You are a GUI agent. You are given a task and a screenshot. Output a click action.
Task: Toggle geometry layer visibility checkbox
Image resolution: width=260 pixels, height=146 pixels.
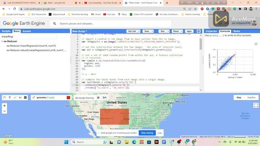[x=34, y=97]
